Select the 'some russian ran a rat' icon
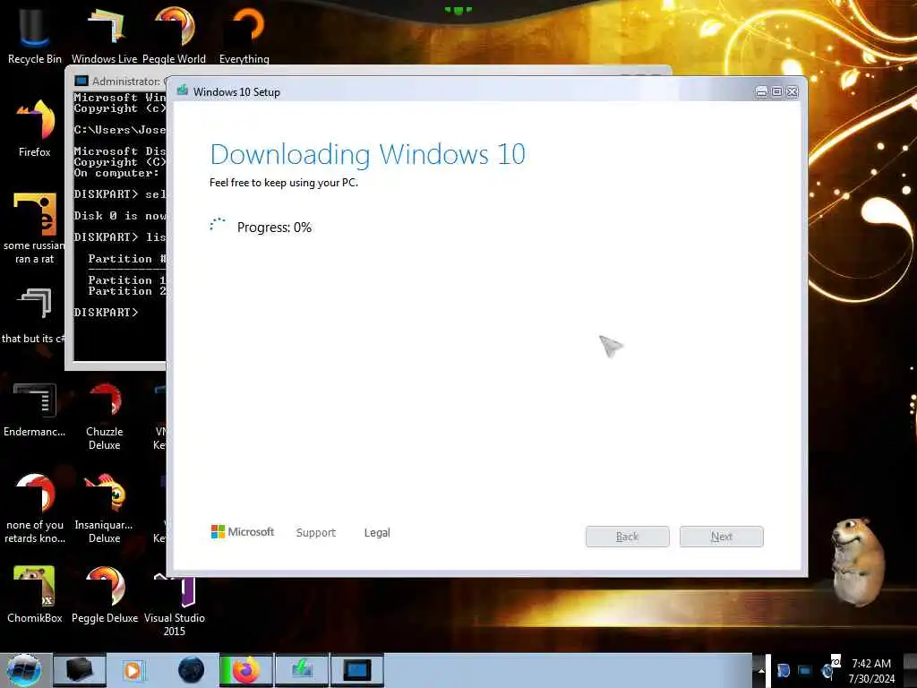 [x=34, y=228]
